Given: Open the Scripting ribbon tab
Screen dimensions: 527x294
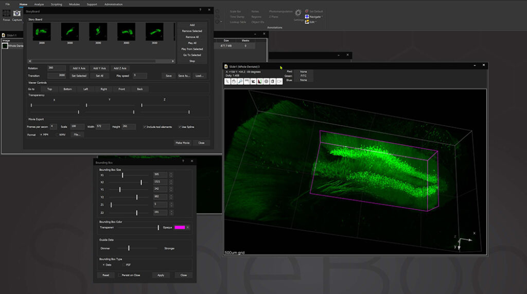Looking at the screenshot, I should [57, 4].
